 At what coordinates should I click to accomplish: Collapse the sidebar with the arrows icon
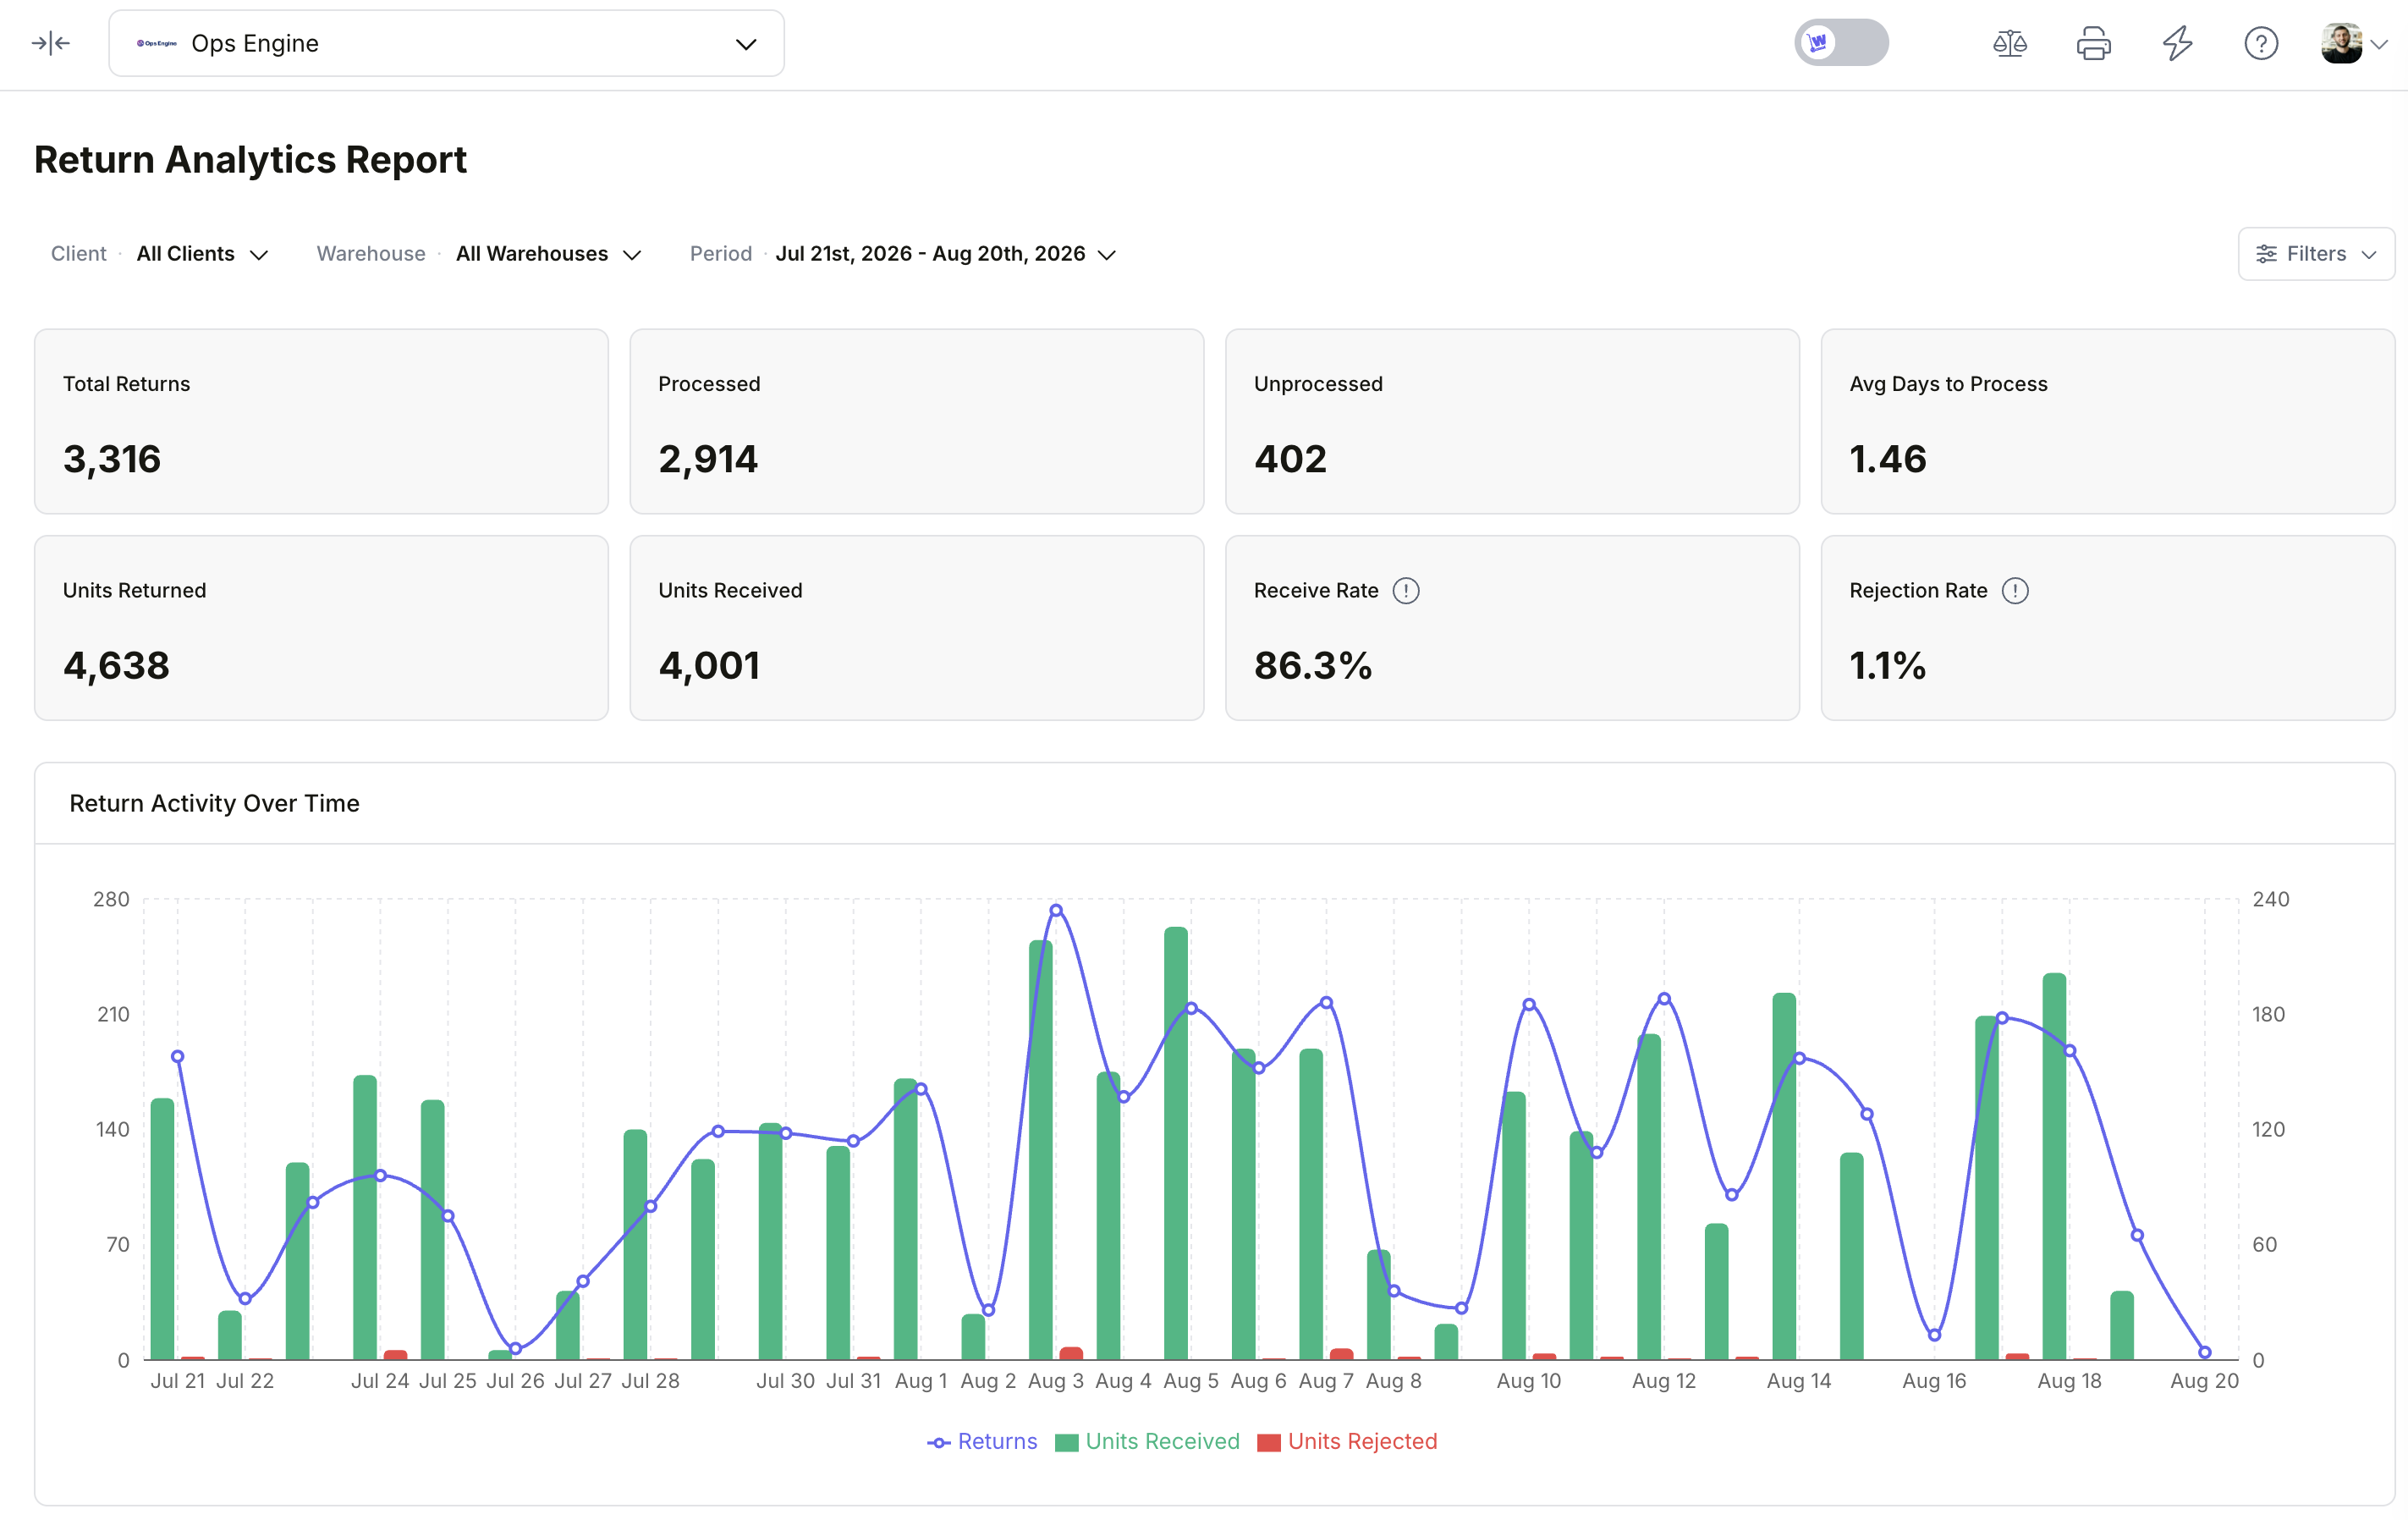pyautogui.click(x=50, y=43)
